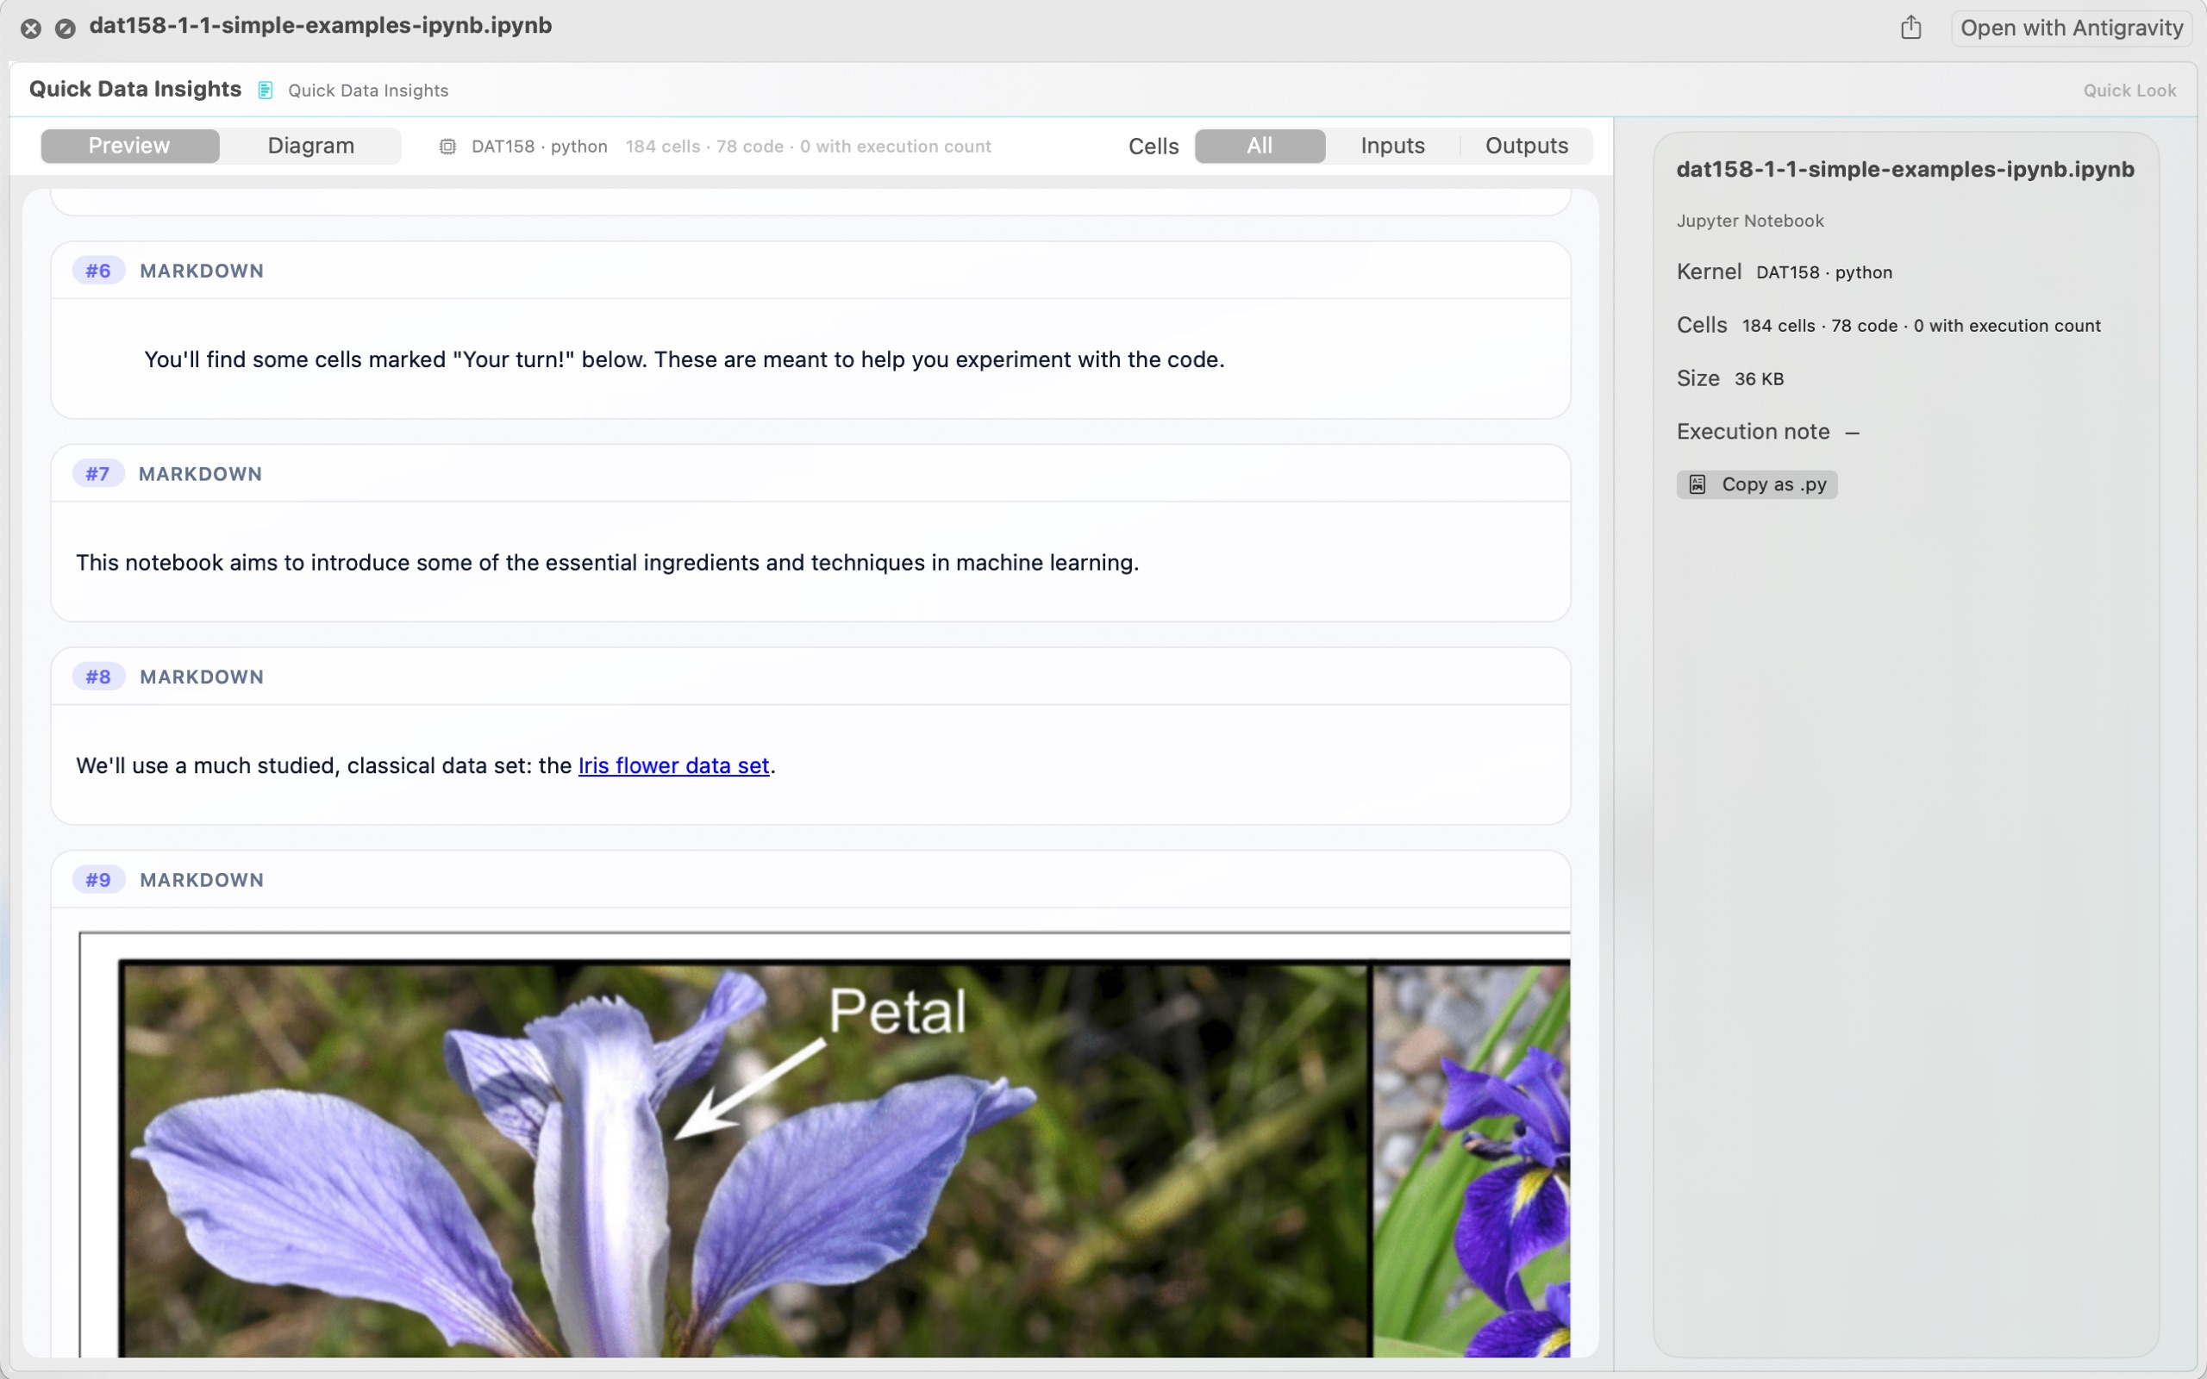
Task: Click the Size value '36 KB'
Action: [x=1759, y=379]
